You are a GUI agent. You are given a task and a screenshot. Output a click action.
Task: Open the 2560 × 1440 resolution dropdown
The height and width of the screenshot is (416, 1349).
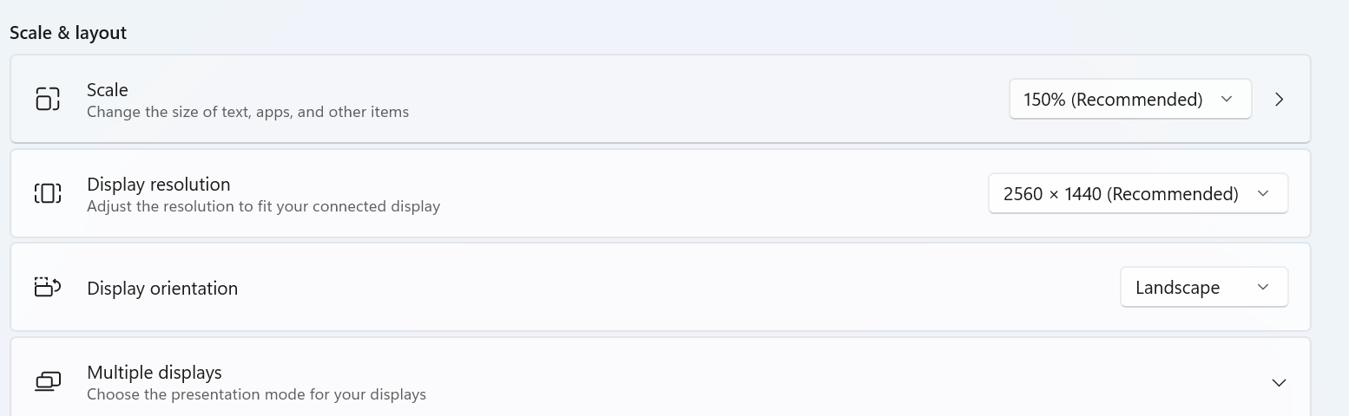coord(1137,194)
